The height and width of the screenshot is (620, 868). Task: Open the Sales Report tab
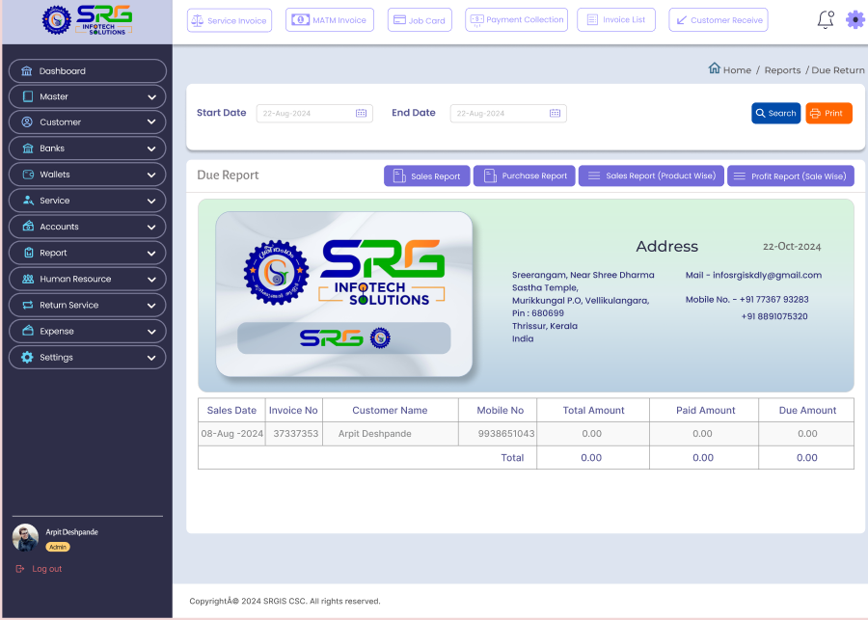(427, 176)
